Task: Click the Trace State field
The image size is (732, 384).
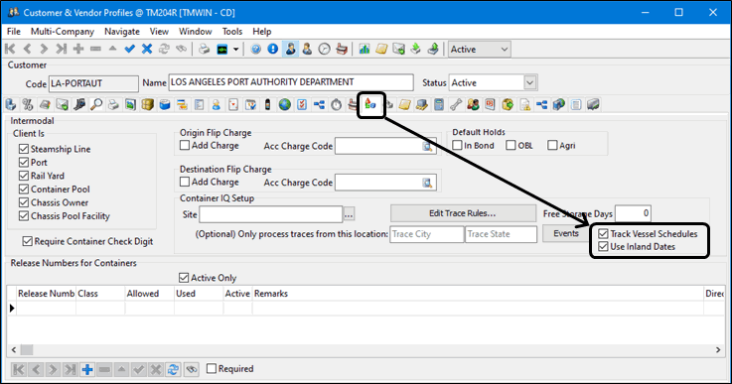Action: click(x=502, y=234)
